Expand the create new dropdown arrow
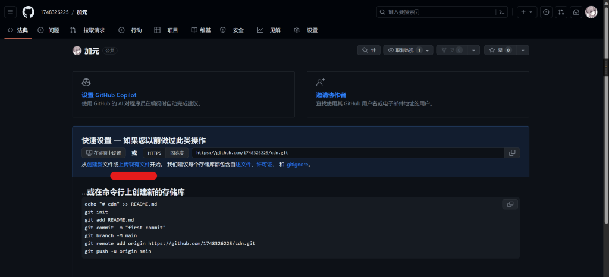The height and width of the screenshot is (277, 609). pos(531,12)
